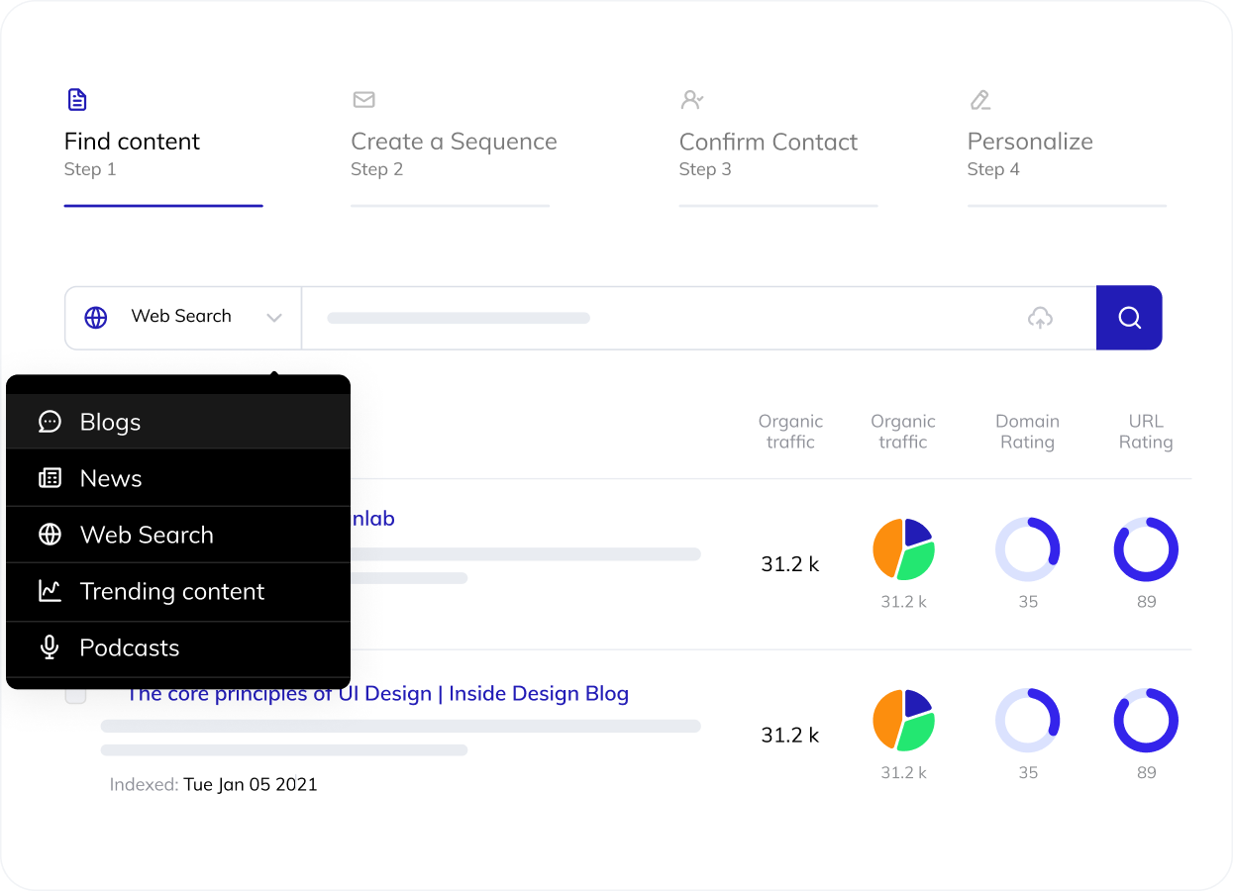
Task: Sort by the URL Rating column header
Action: pos(1146,432)
